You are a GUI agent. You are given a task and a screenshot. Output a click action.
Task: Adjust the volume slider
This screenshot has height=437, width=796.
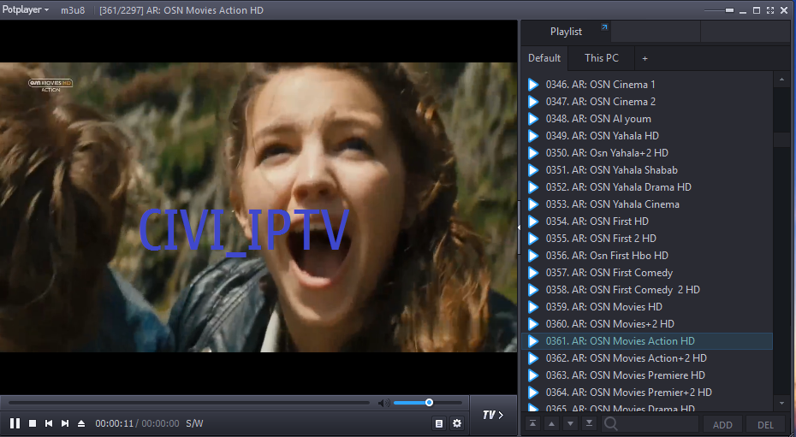pos(427,403)
